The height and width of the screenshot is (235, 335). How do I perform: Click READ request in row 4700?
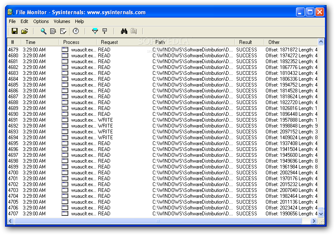point(104,173)
